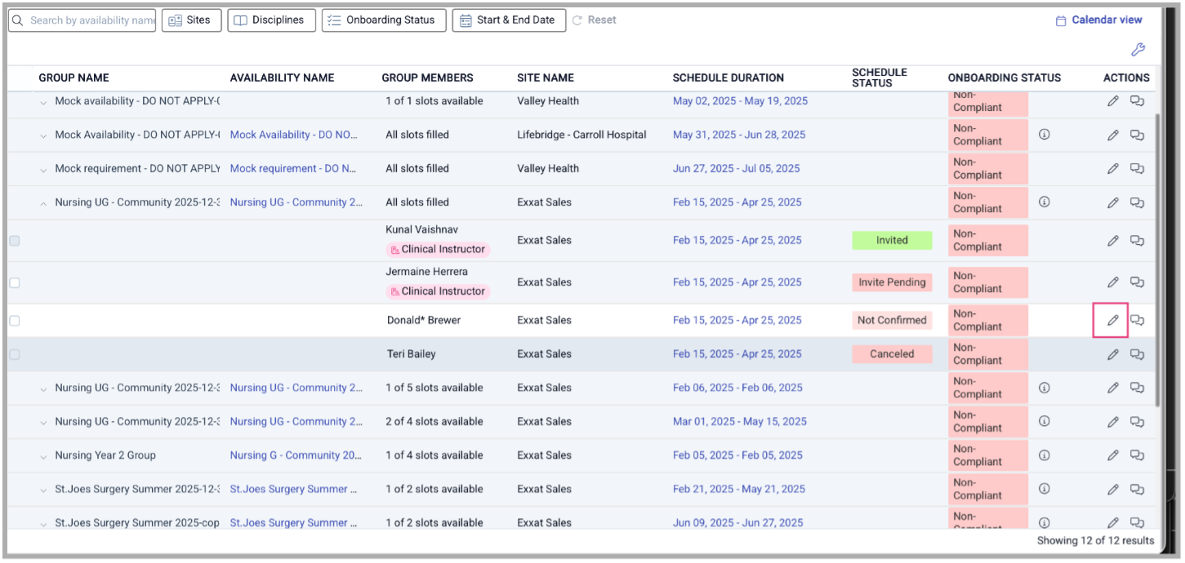Image resolution: width=1185 pixels, height=563 pixels.
Task: Open the May 02, 2025 - May 19, 2025 schedule link
Action: pos(739,100)
